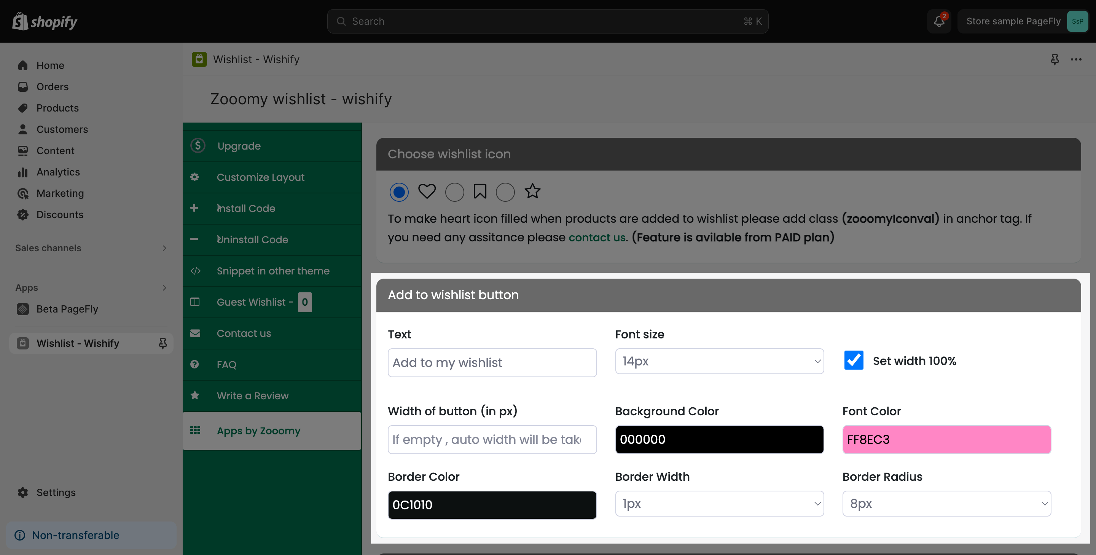1096x555 pixels.
Task: Open Write a Review
Action: 272,396
